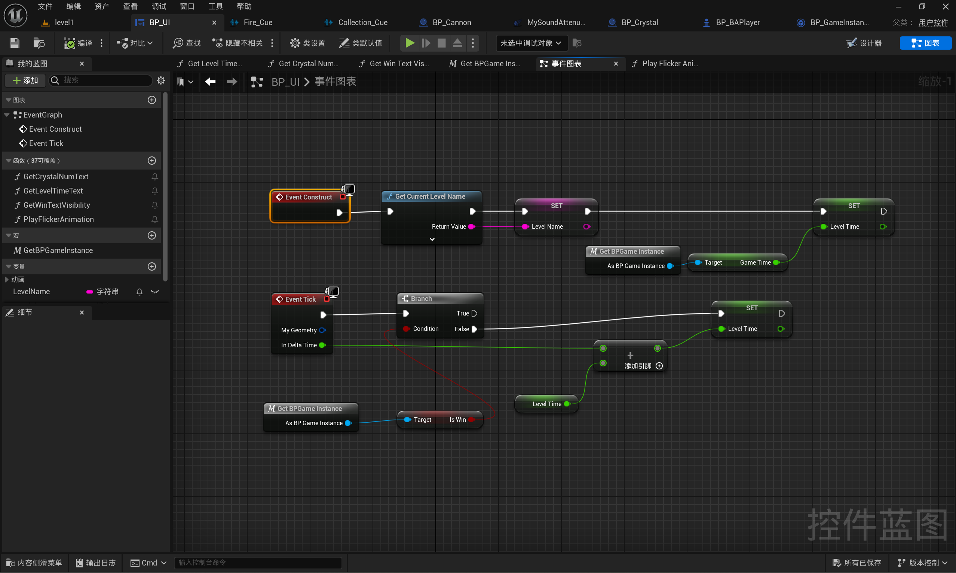Switch to the Designer (设计器) view
Image resolution: width=956 pixels, height=573 pixels.
point(864,43)
